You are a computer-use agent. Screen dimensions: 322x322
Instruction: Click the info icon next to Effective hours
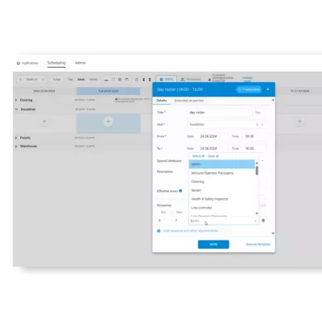click(180, 191)
